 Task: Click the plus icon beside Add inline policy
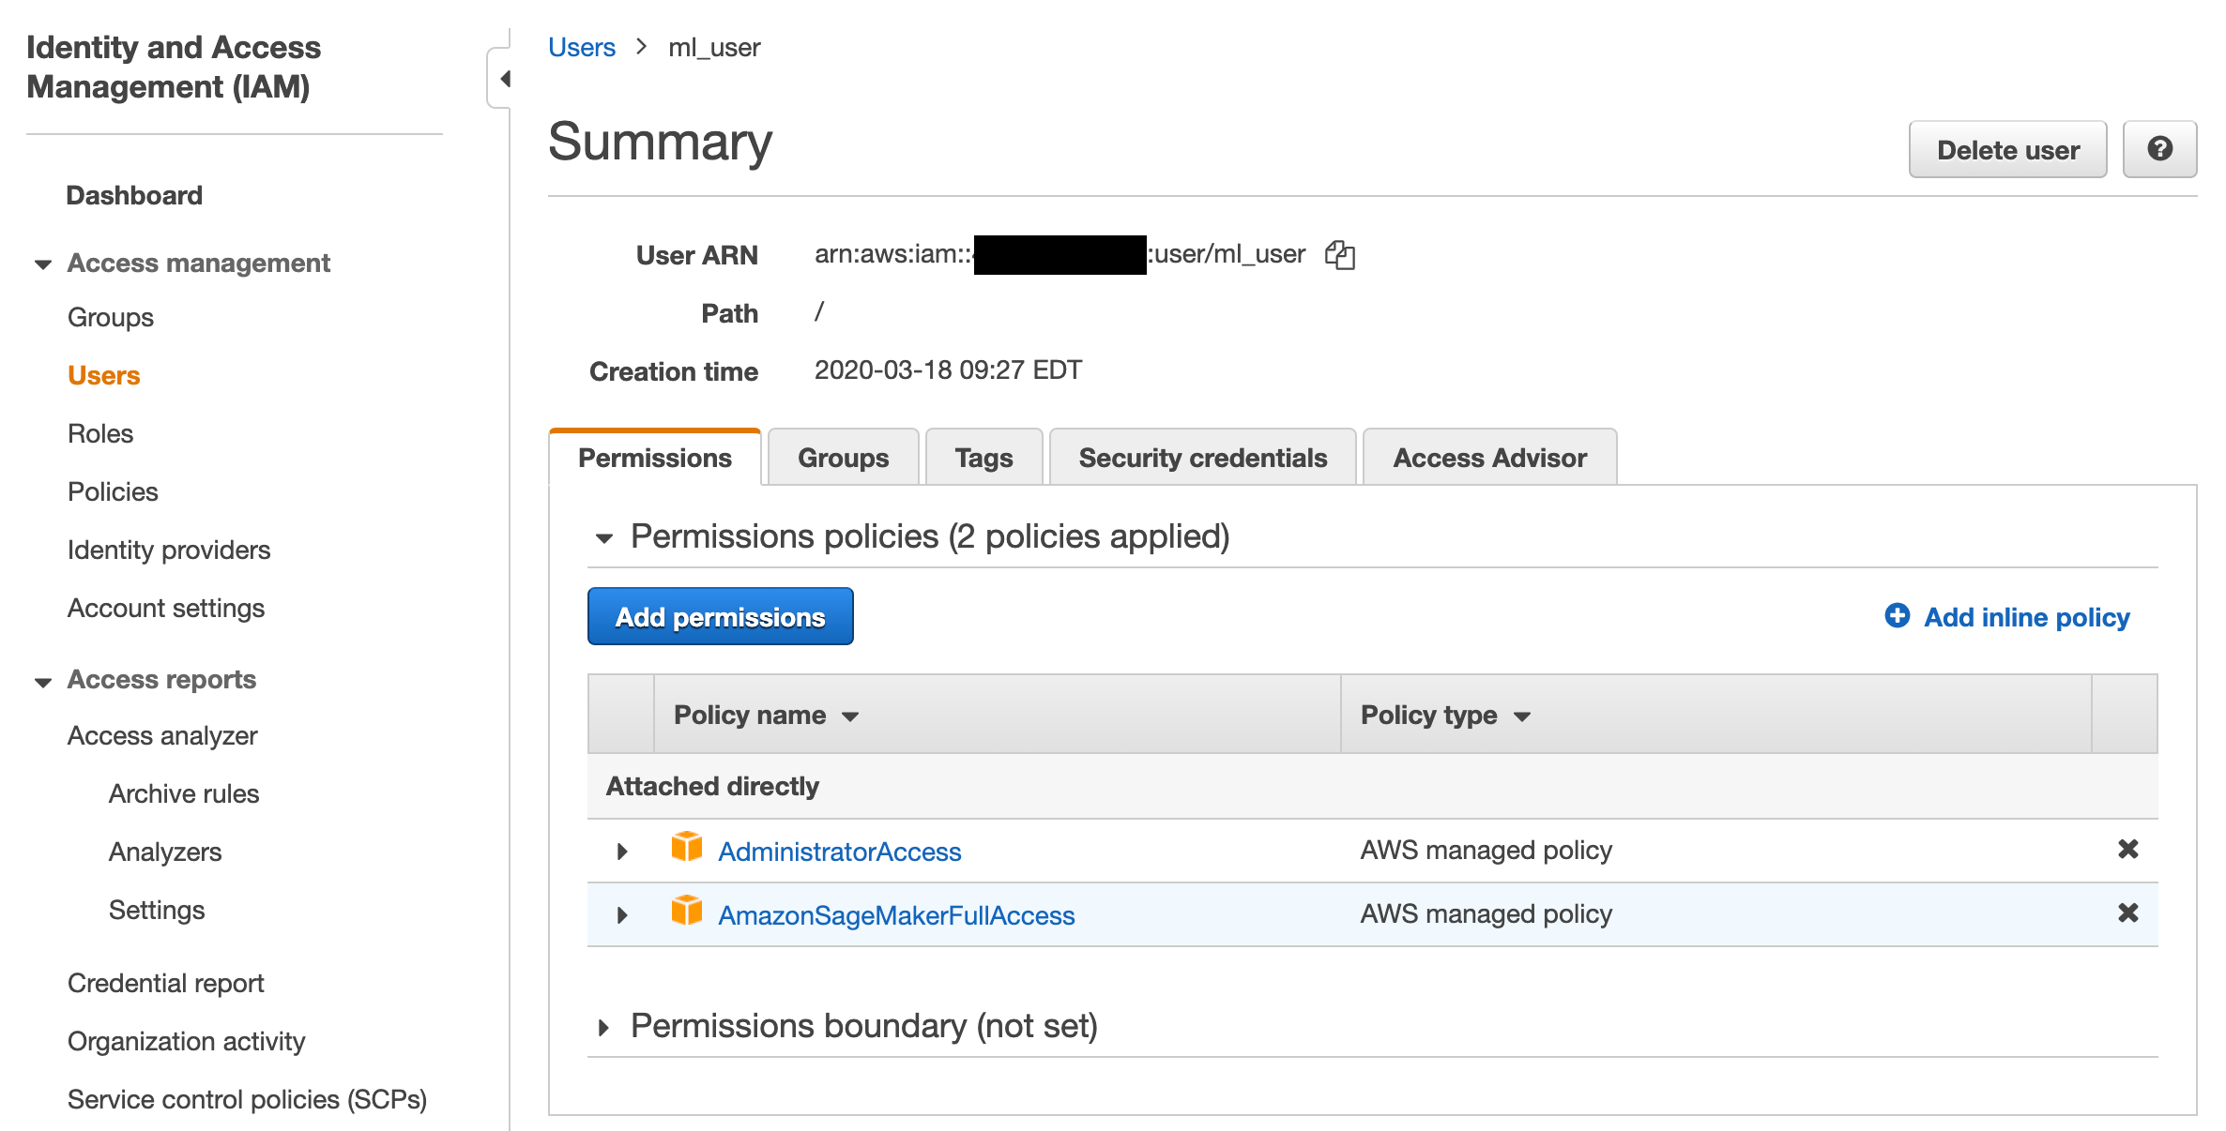pyautogui.click(x=1897, y=616)
